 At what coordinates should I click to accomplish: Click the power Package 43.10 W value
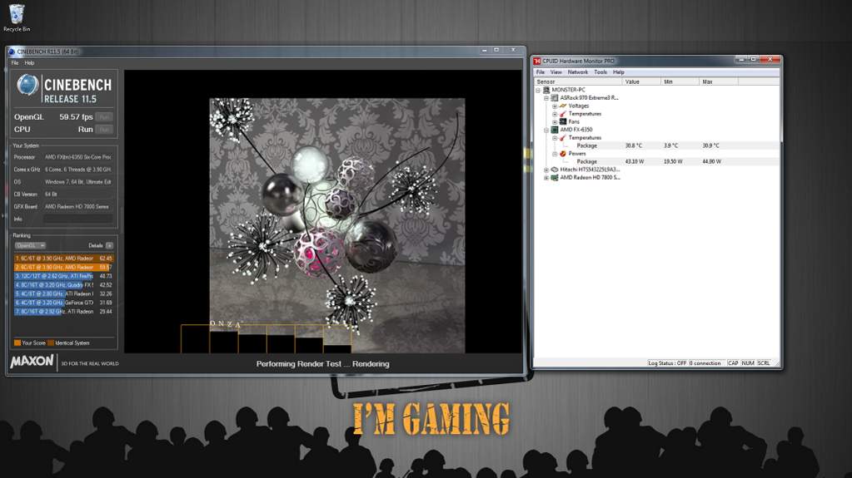[x=635, y=161]
